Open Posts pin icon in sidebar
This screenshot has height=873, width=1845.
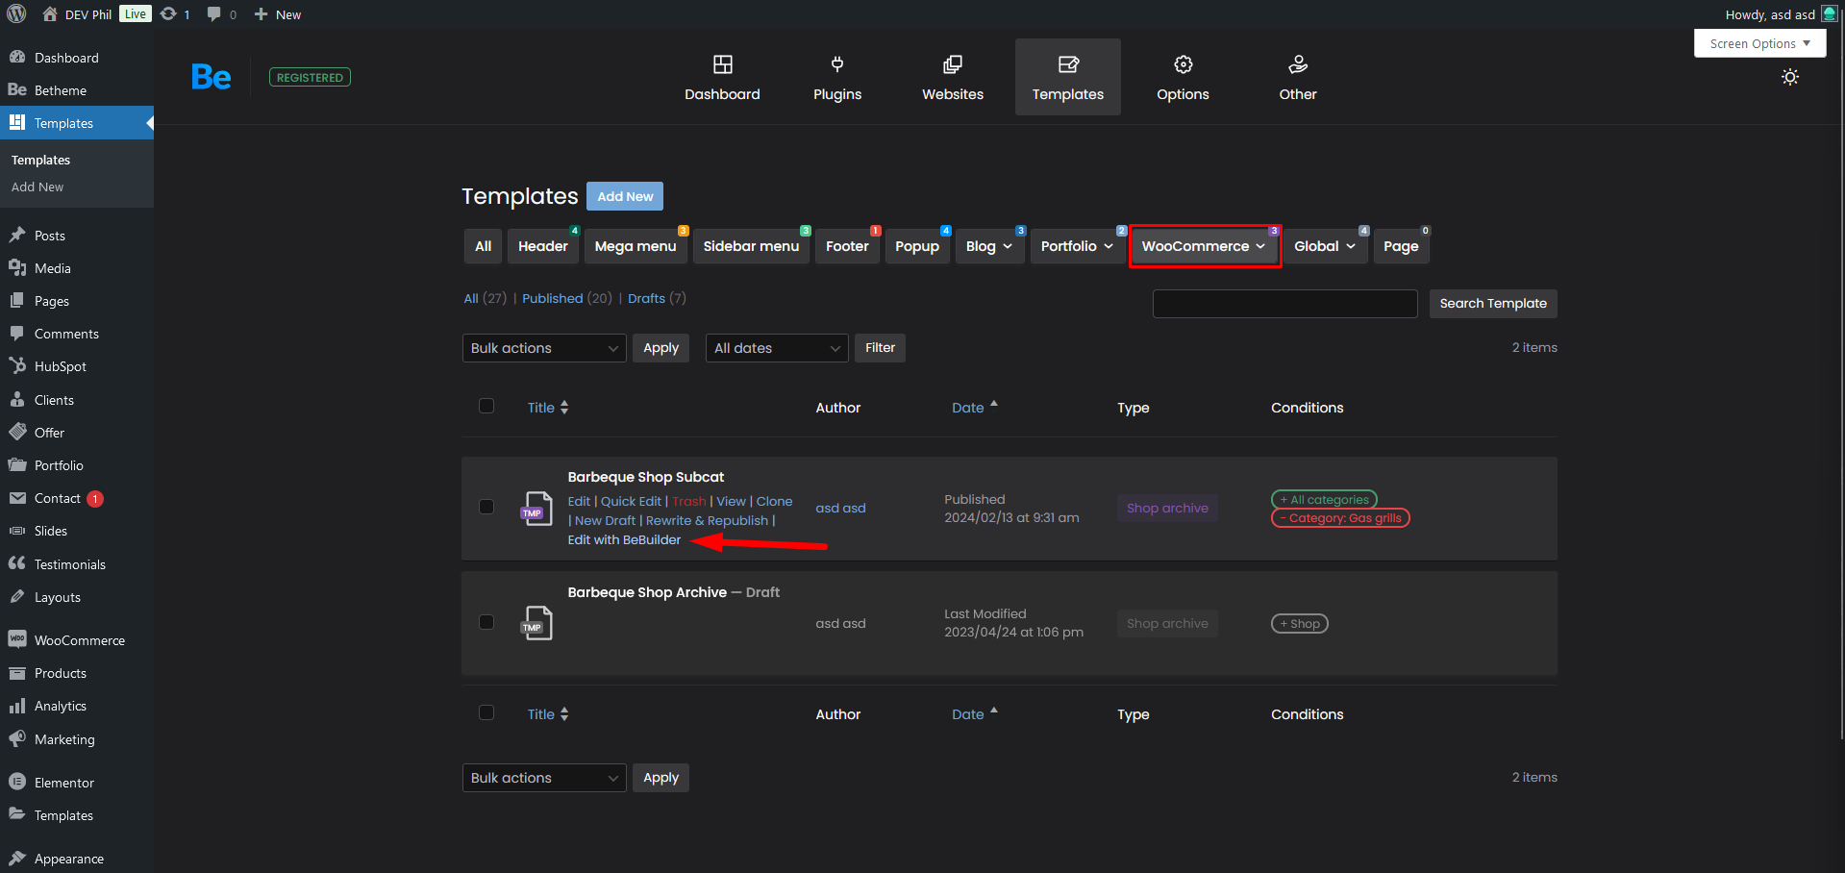[x=17, y=236]
